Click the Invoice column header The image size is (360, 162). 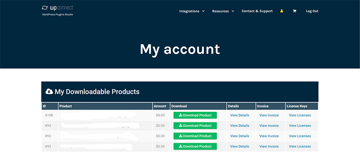(271, 106)
